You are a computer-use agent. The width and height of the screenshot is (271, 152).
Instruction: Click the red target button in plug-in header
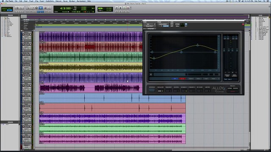[x=243, y=24]
